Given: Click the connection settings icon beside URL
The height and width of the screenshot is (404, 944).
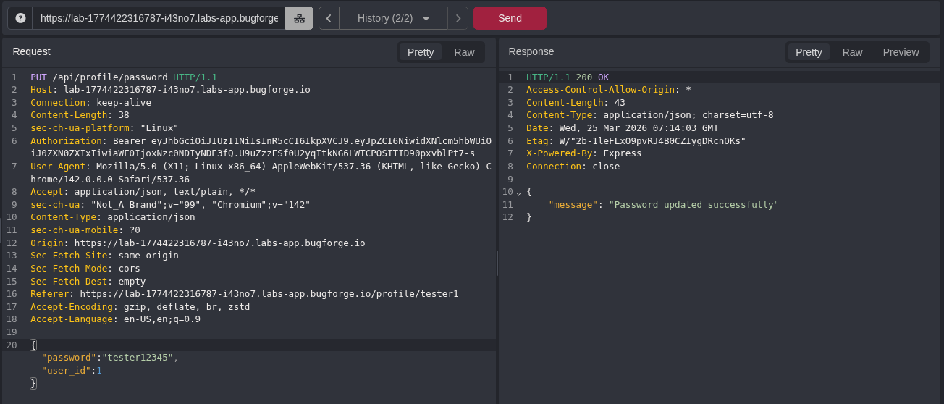Looking at the screenshot, I should (x=299, y=18).
